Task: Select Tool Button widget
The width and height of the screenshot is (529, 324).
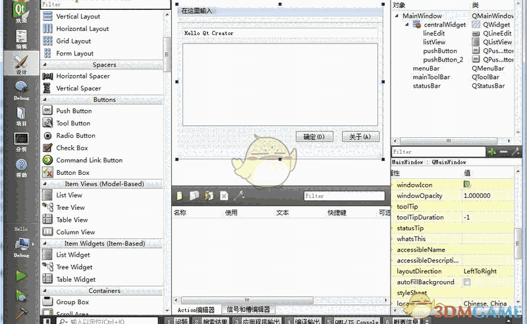Action: (73, 123)
